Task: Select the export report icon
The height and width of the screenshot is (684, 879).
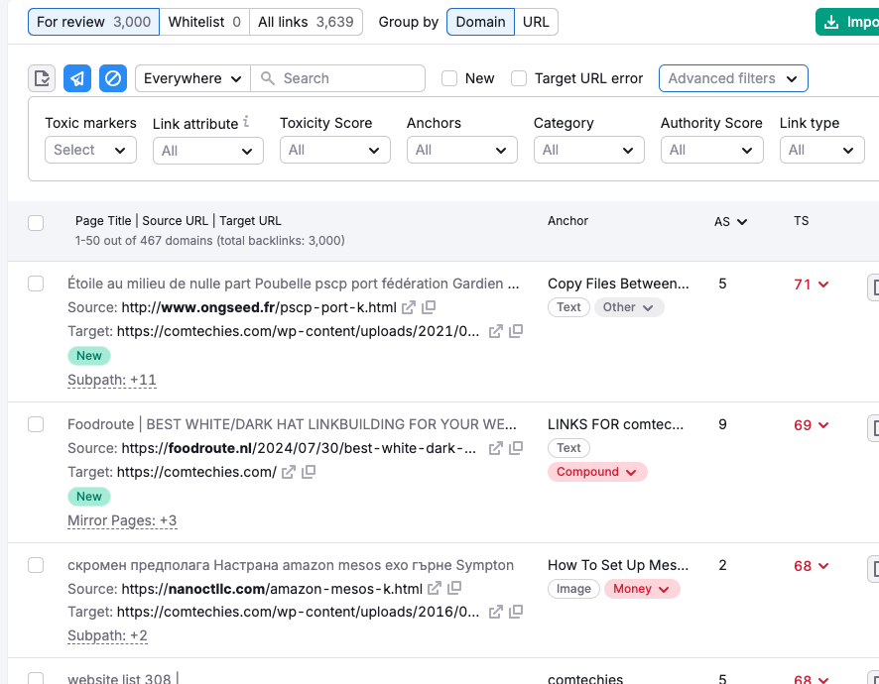Action: click(x=42, y=77)
